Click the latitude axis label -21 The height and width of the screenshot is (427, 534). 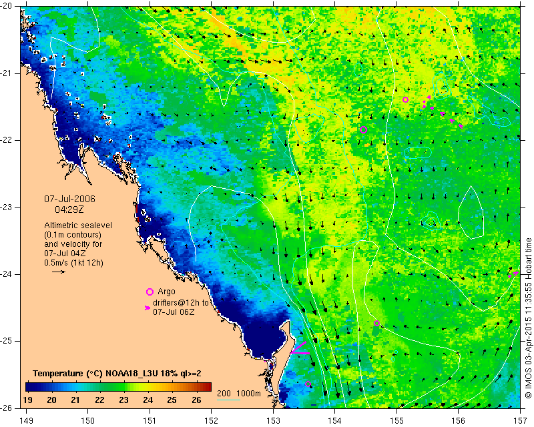pyautogui.click(x=5, y=73)
